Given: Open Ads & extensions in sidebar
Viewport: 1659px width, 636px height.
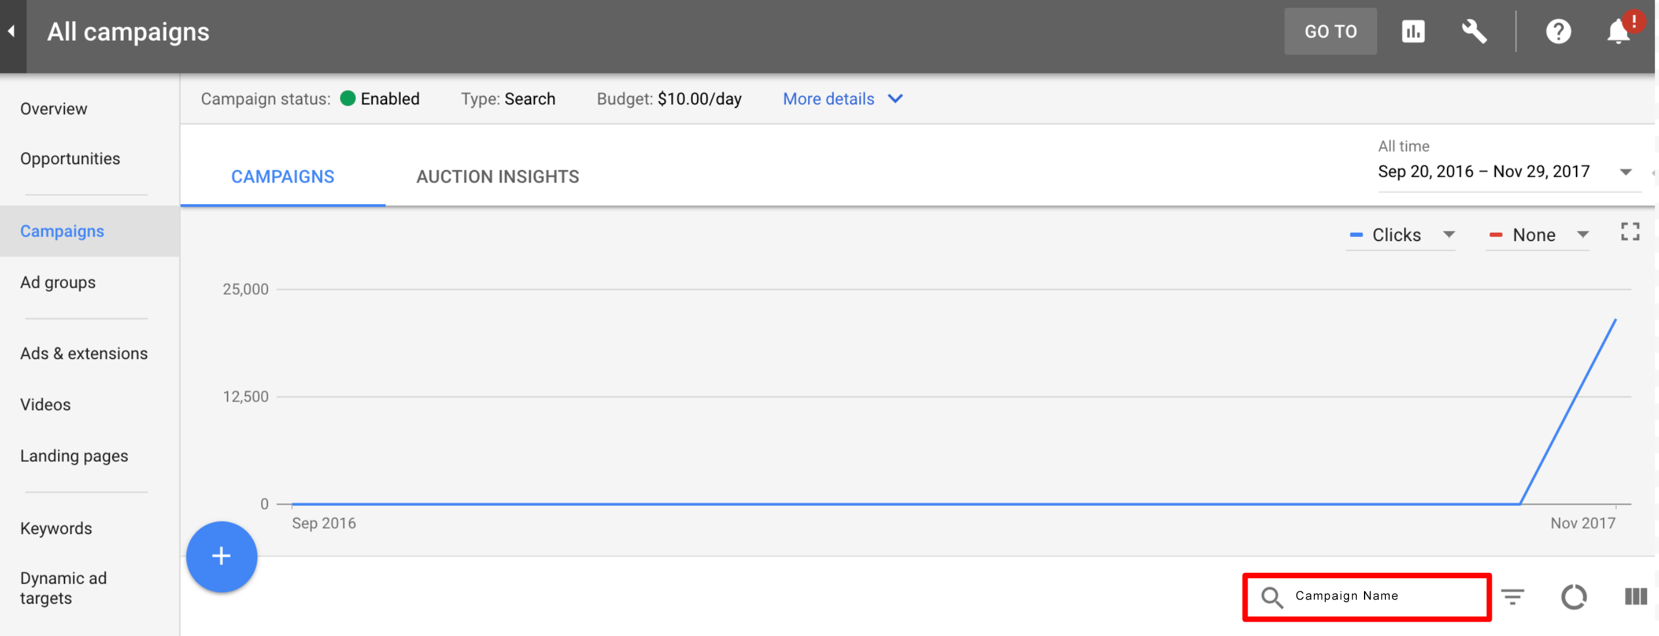Looking at the screenshot, I should pos(84,353).
